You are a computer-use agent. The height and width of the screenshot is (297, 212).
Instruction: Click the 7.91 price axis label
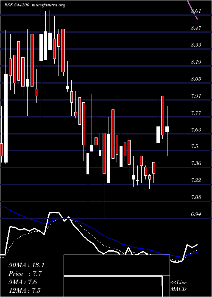196,96
